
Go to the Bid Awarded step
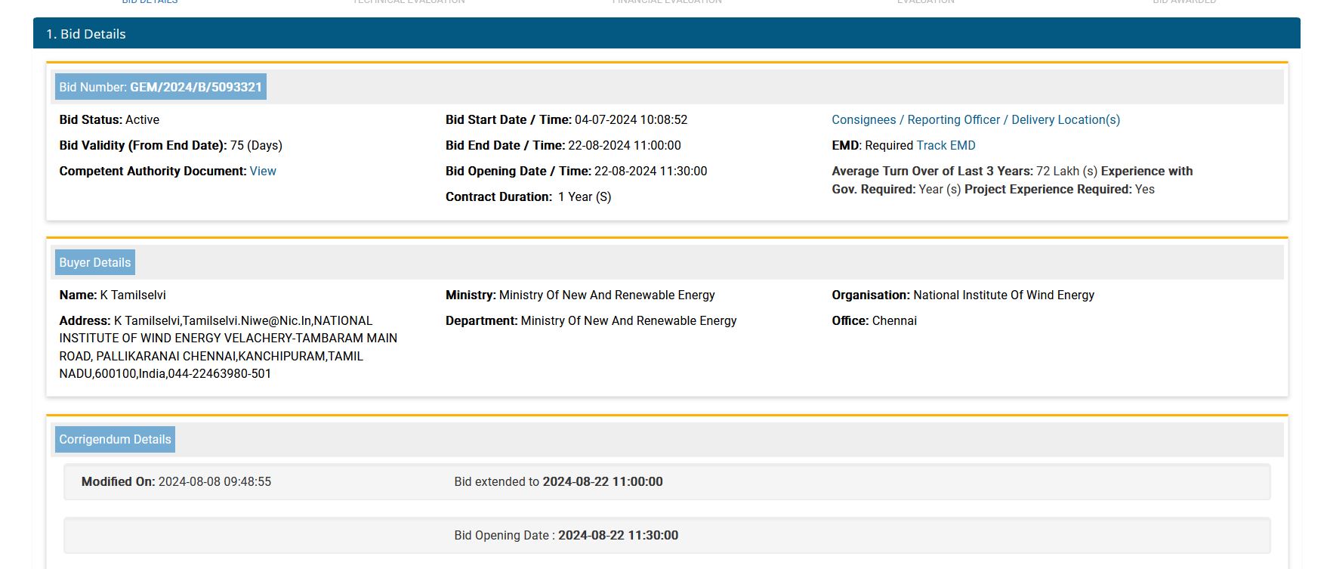click(1183, 2)
